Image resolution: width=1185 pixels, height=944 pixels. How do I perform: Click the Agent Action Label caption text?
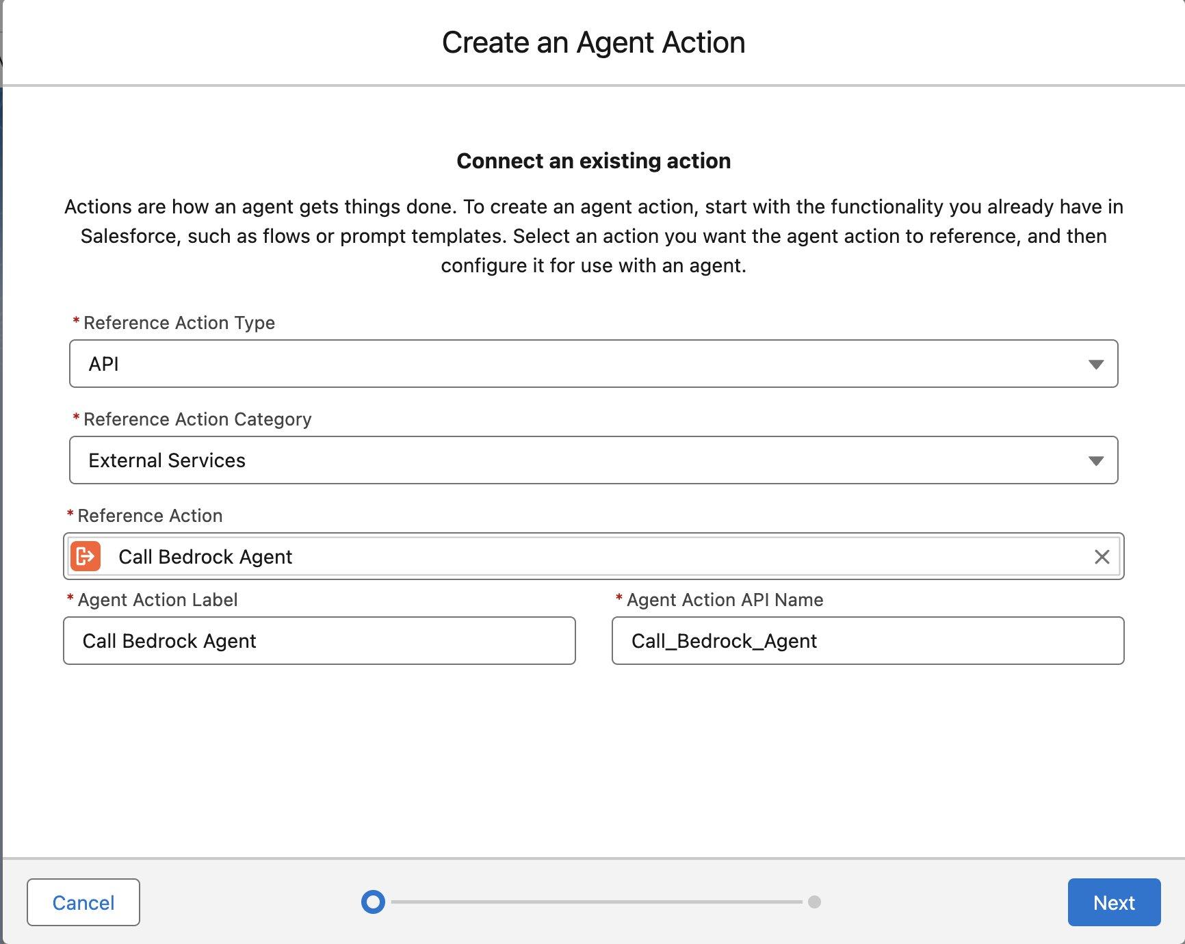(x=157, y=600)
